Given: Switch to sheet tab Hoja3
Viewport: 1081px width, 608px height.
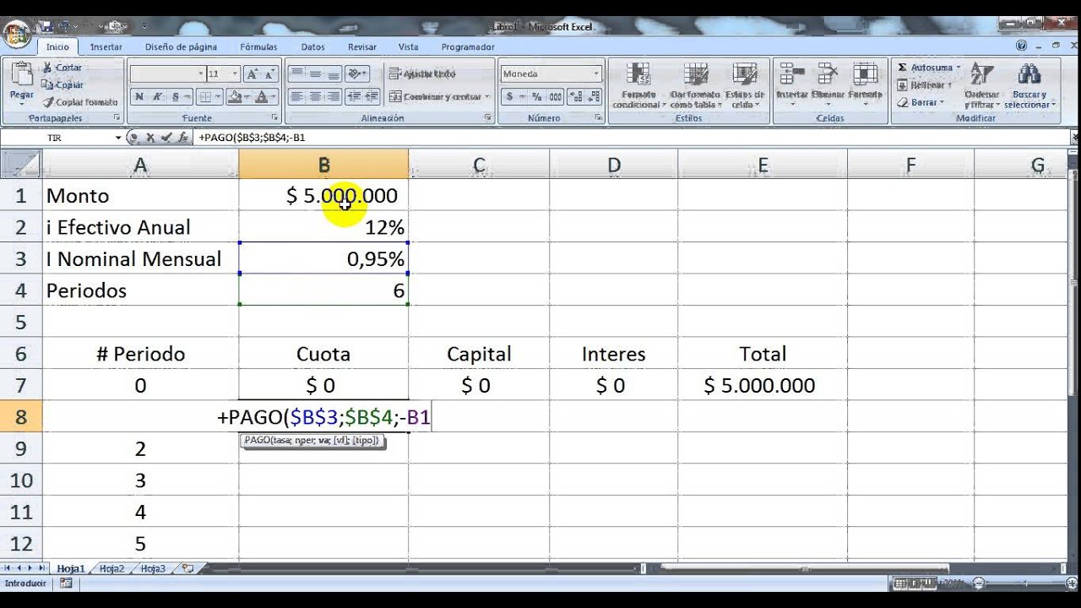Looking at the screenshot, I should [x=153, y=569].
